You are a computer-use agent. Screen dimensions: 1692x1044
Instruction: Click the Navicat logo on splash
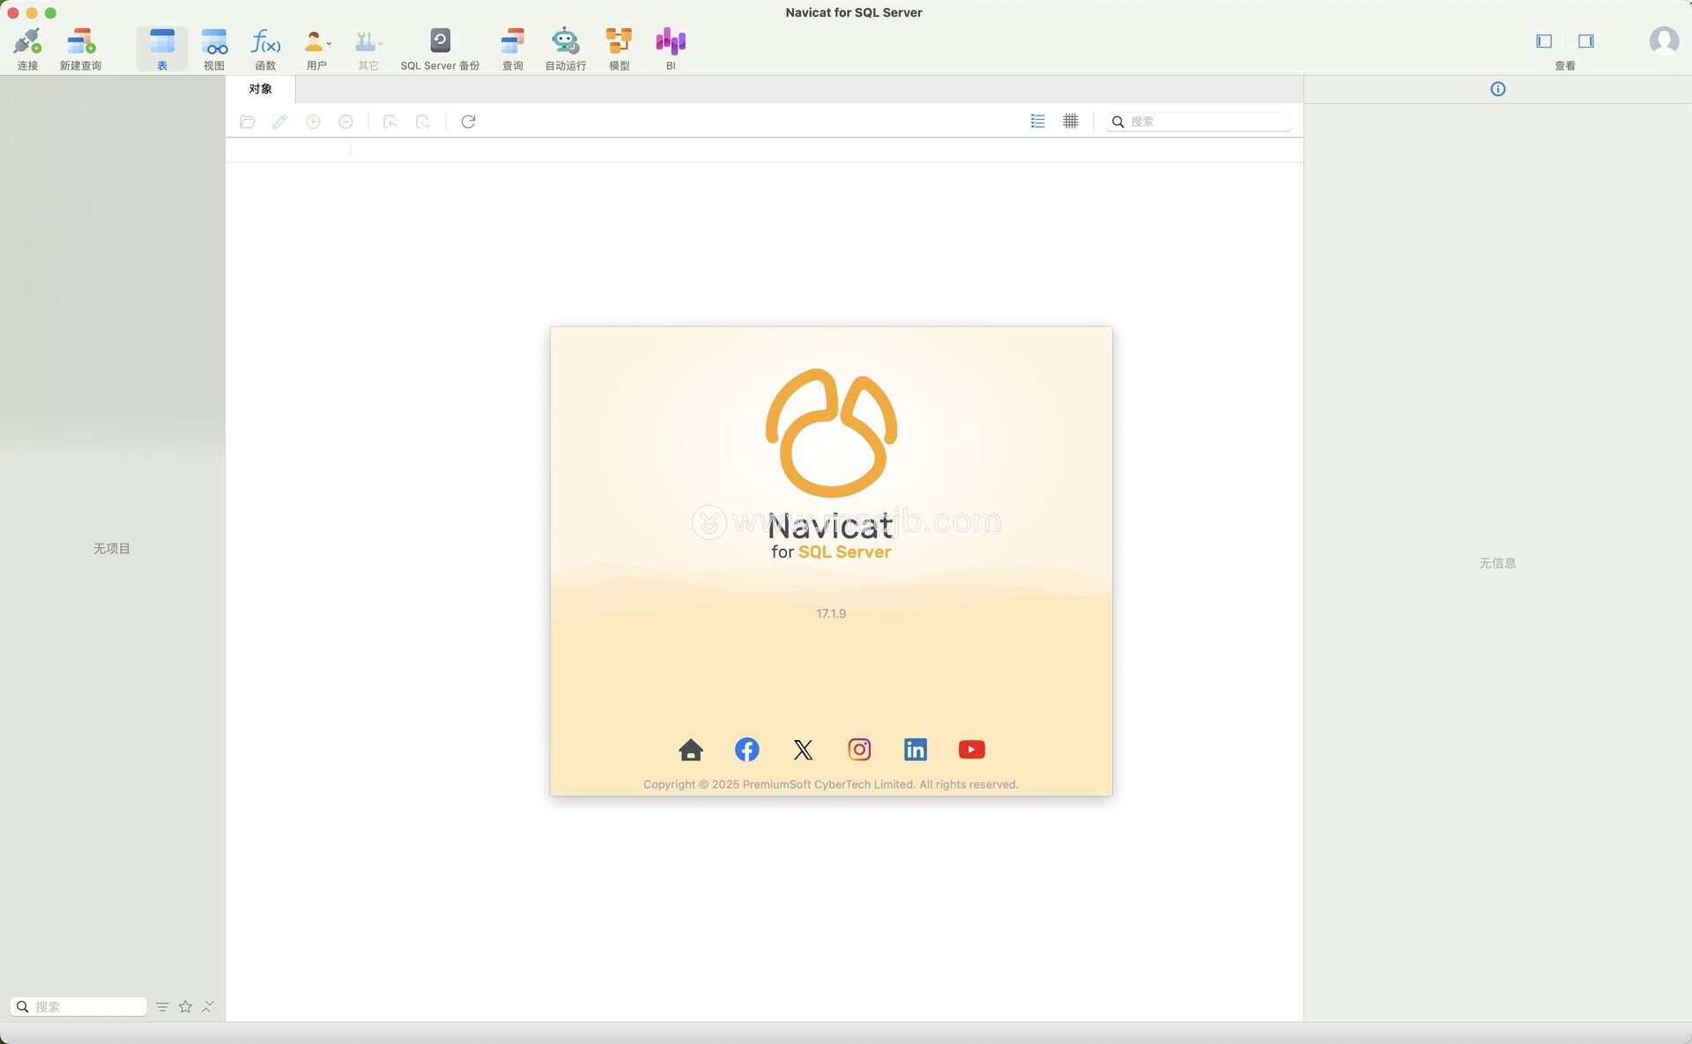831,433
